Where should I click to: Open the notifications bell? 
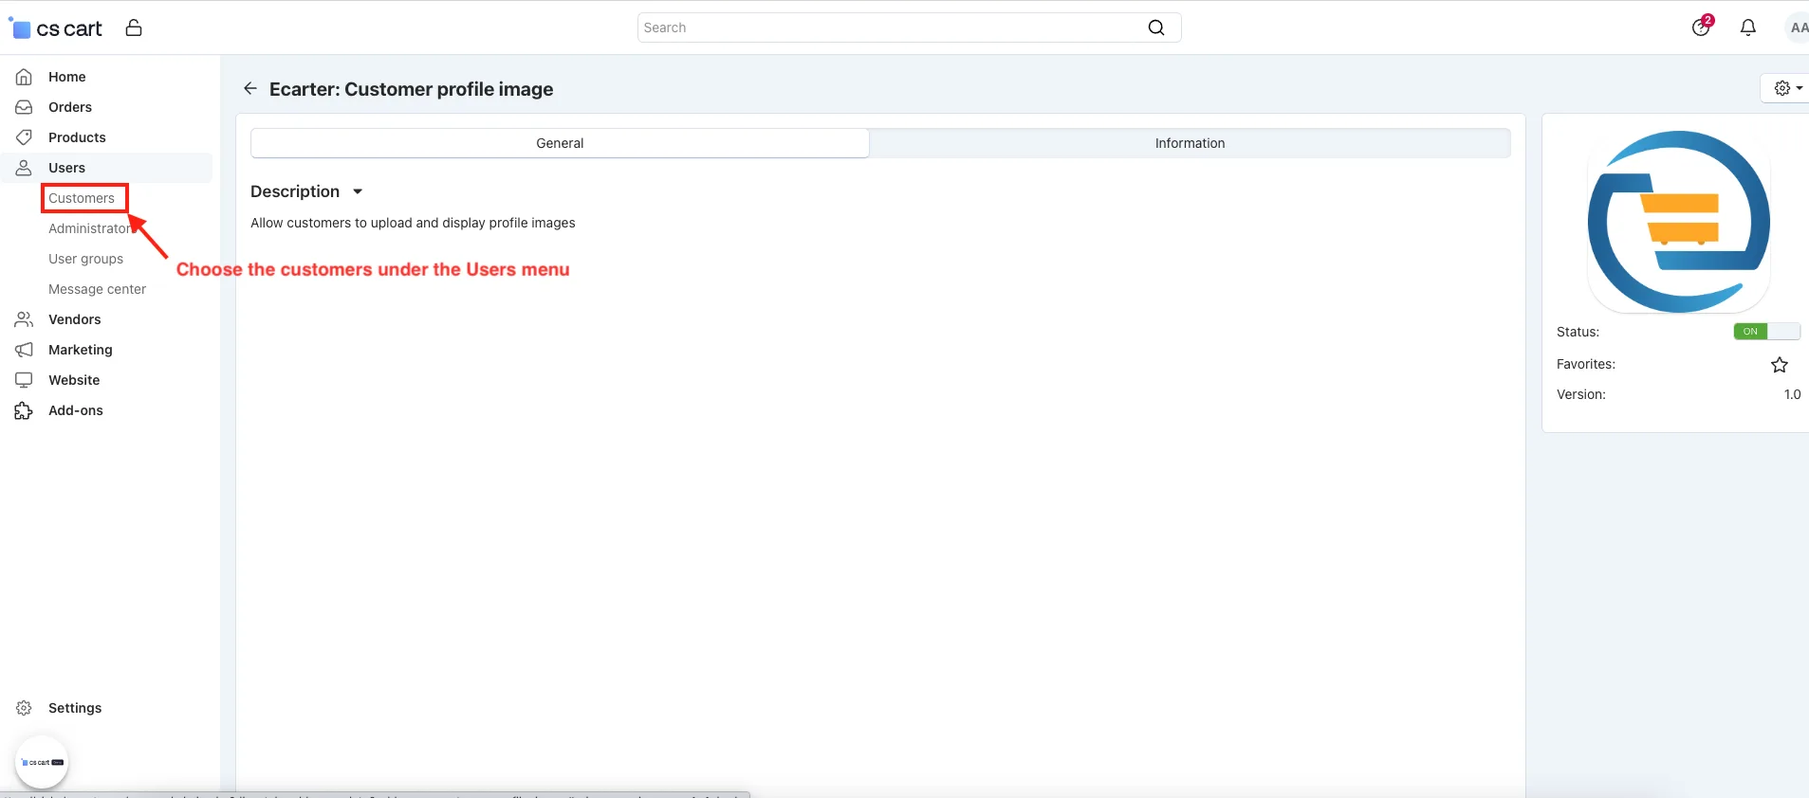(1748, 27)
